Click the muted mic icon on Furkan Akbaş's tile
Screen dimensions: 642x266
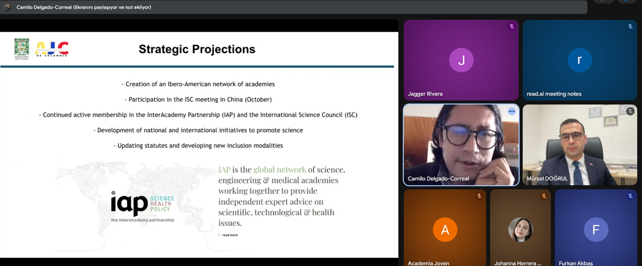tap(630, 196)
